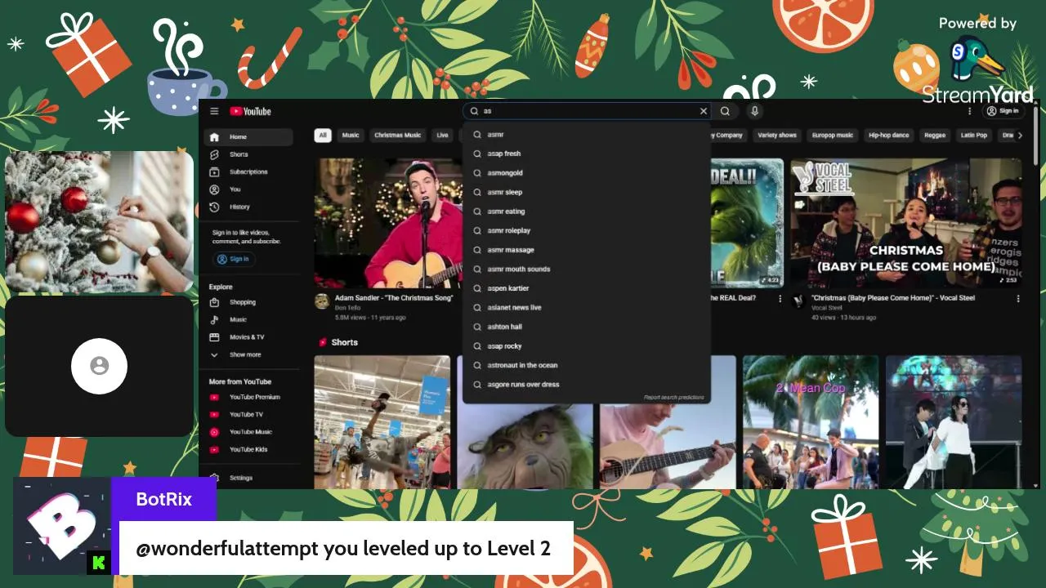Click the browser page vertical scrollbar
Image resolution: width=1046 pixels, height=588 pixels.
tap(1036, 135)
